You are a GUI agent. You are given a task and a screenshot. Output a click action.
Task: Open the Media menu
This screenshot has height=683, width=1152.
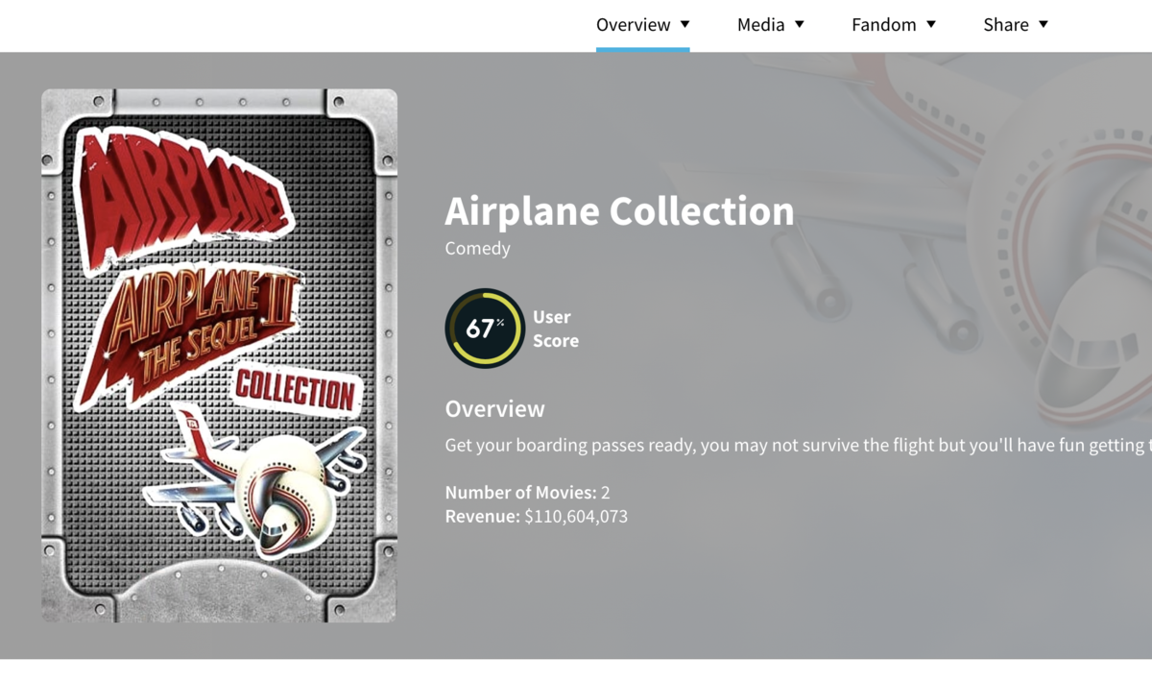click(x=771, y=25)
